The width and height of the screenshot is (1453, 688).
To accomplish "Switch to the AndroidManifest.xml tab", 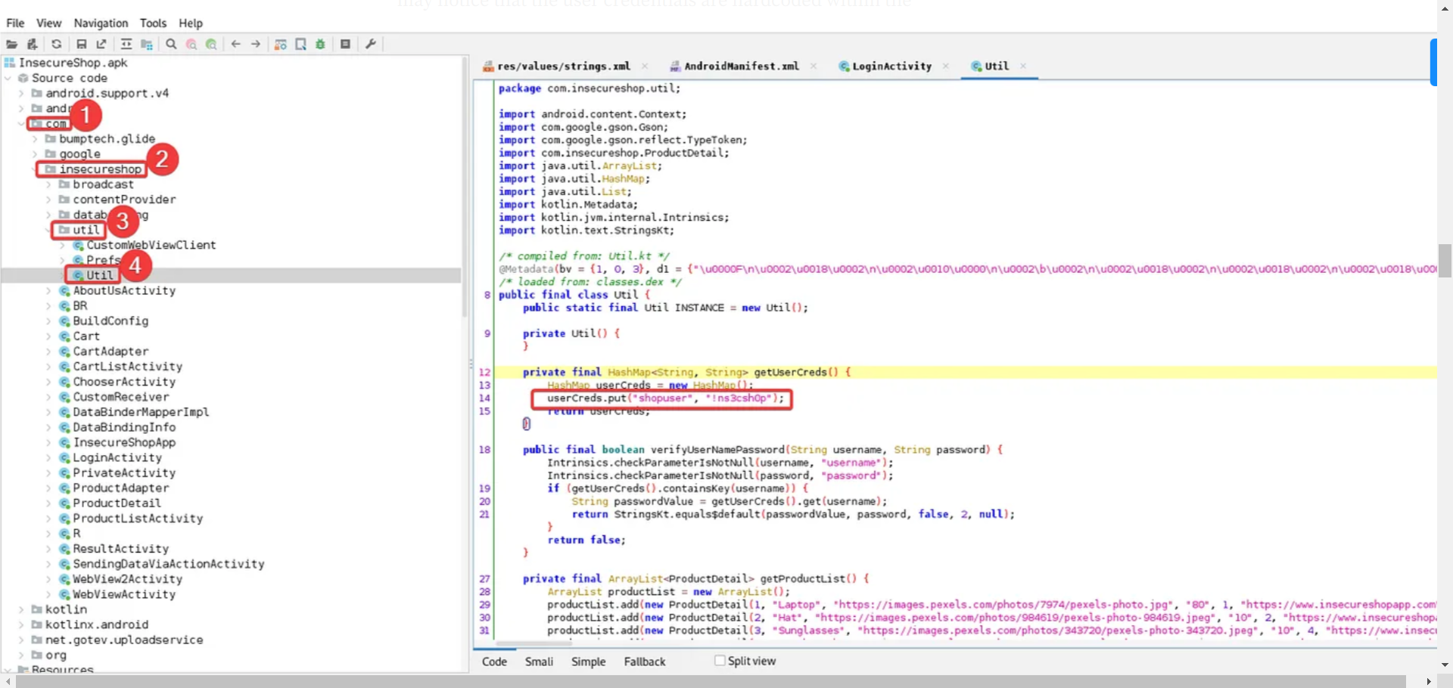I will point(740,66).
